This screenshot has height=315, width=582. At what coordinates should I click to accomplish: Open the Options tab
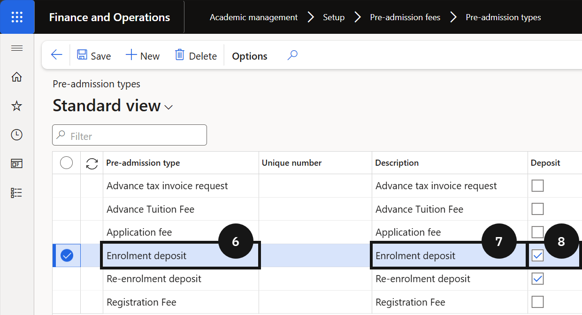pos(250,56)
